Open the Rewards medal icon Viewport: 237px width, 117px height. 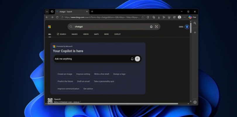click(x=187, y=27)
